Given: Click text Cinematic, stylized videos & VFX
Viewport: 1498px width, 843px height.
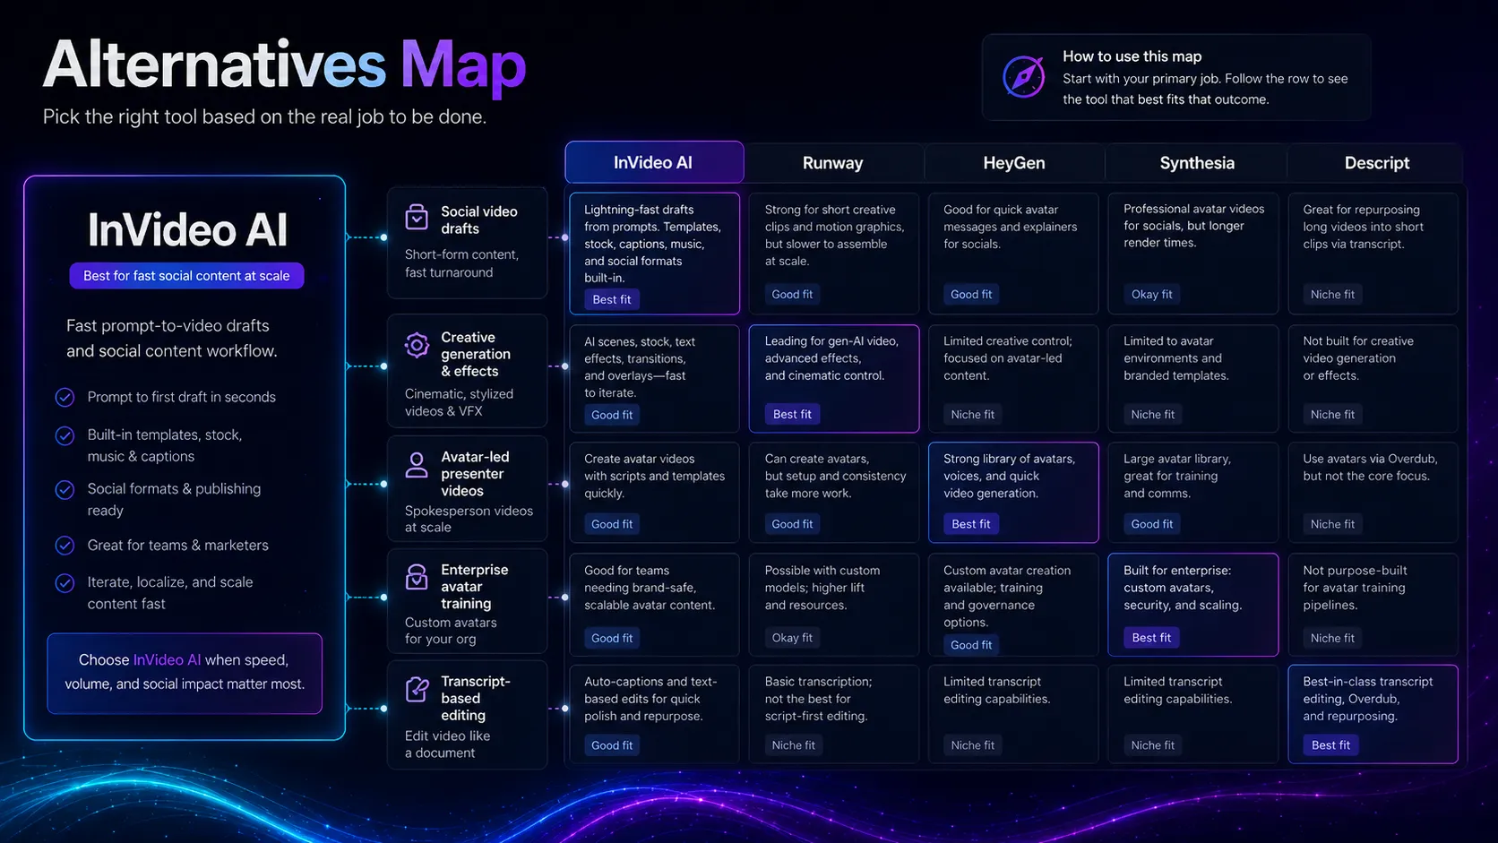Looking at the screenshot, I should coord(459,402).
